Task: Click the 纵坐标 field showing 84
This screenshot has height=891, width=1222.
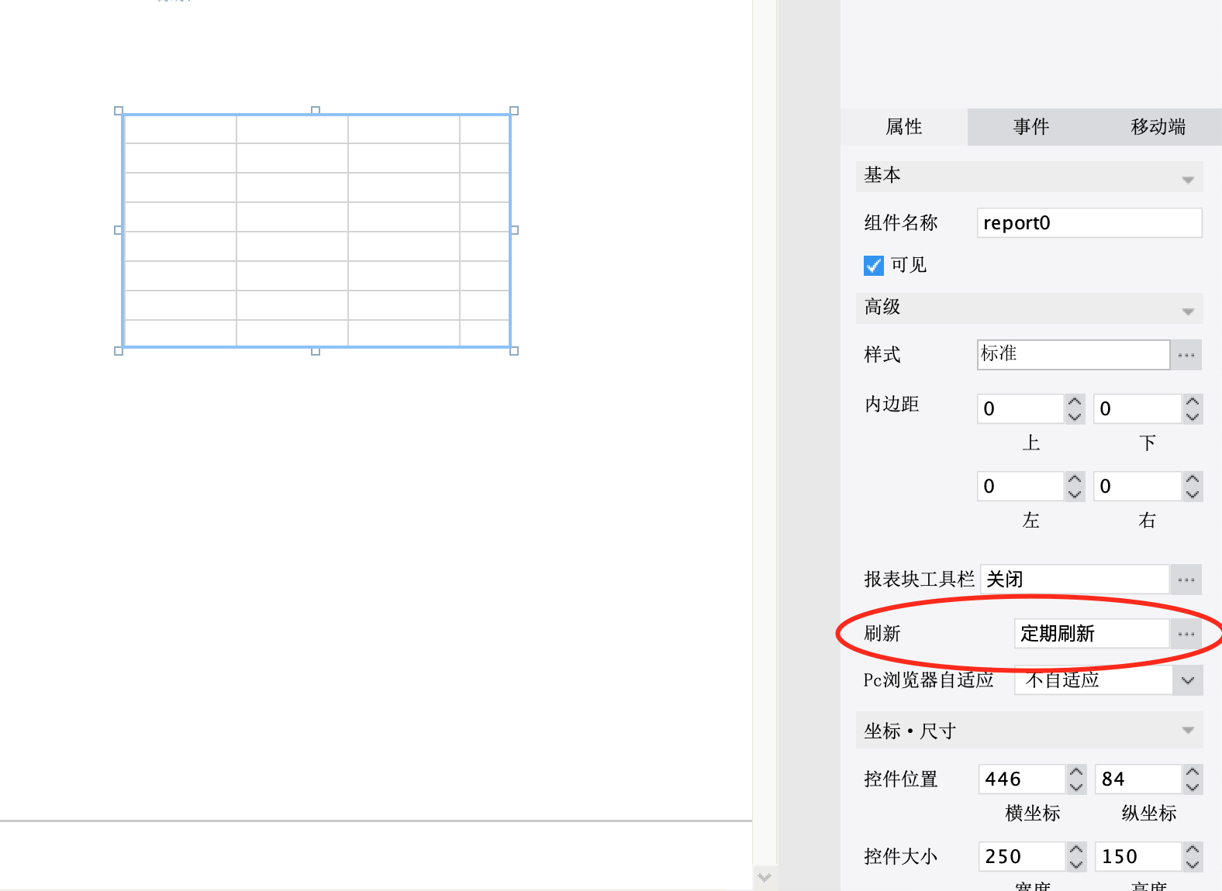Action: click(x=1139, y=779)
